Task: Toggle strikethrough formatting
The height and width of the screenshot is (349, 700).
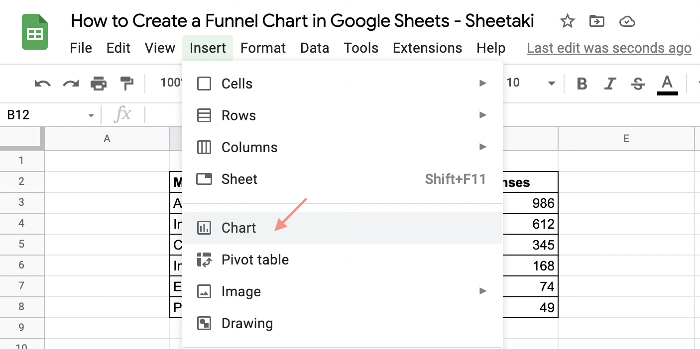Action: 638,84
